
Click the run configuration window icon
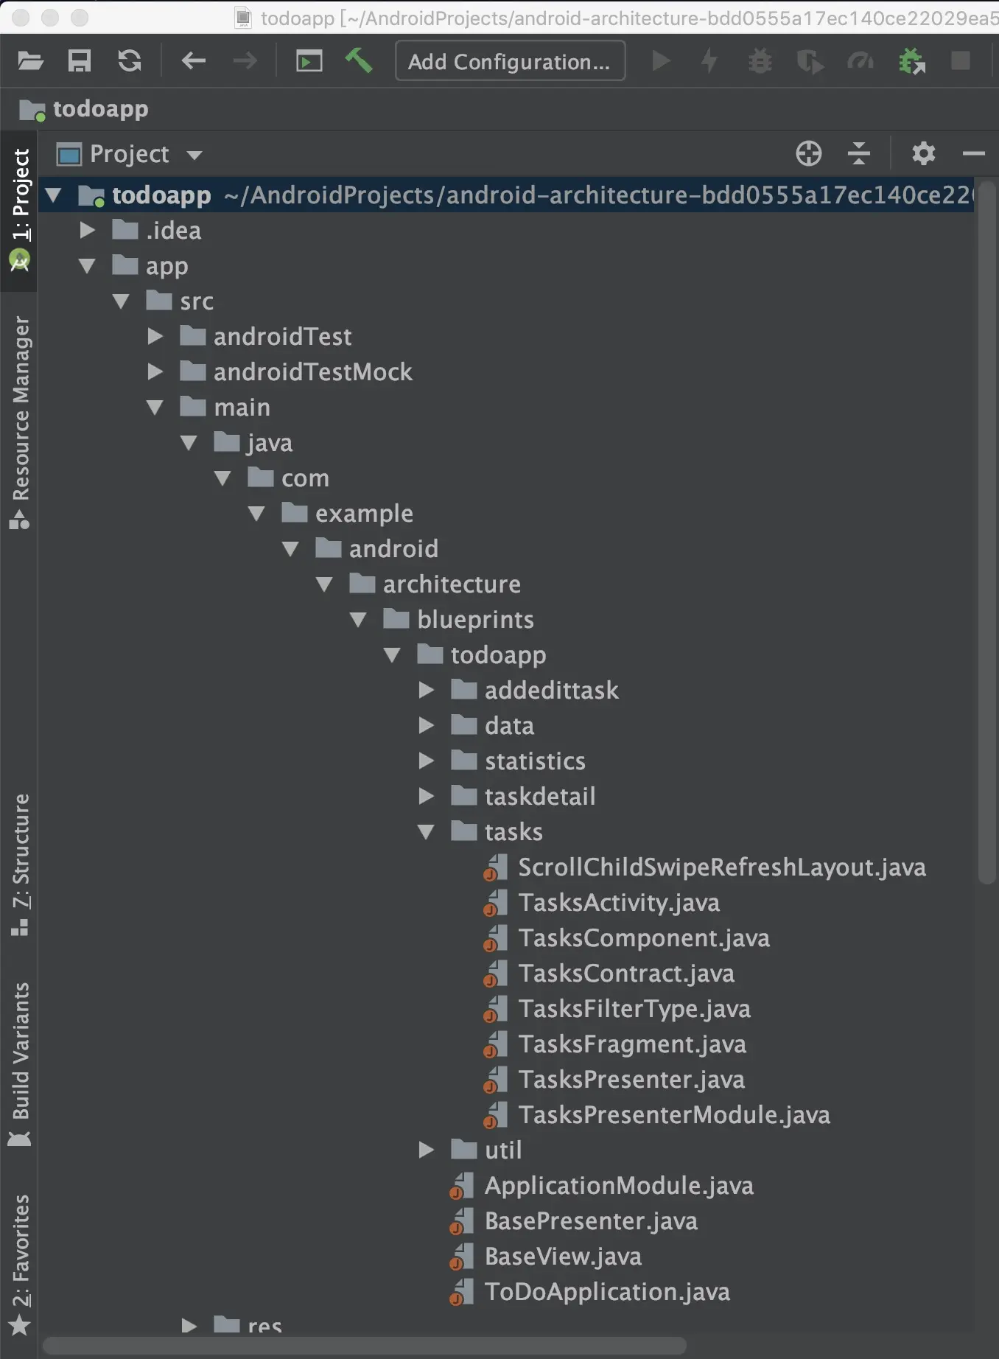click(309, 61)
